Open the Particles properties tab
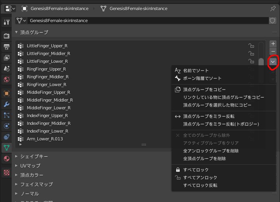The height and width of the screenshot is (202, 280). (x=7, y=115)
